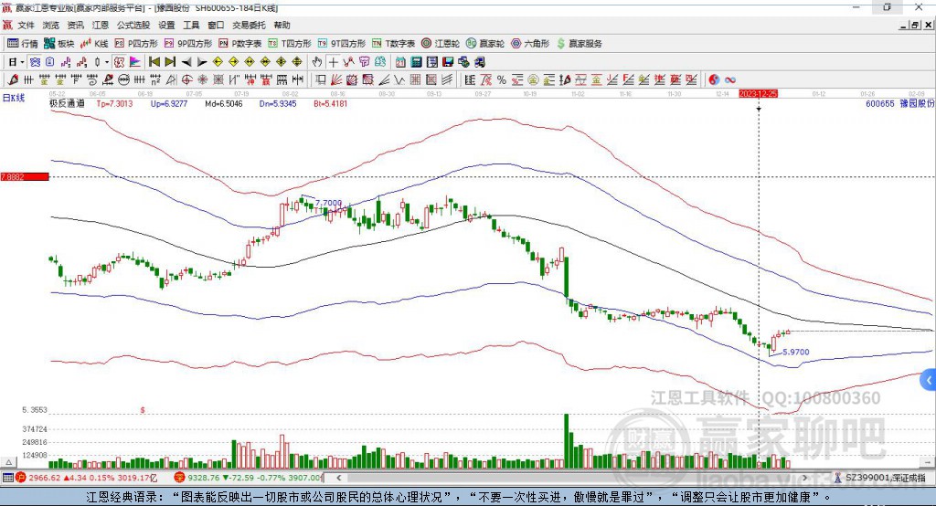The width and height of the screenshot is (936, 506).
Task: Open the 资讯 menu
Action: click(75, 25)
